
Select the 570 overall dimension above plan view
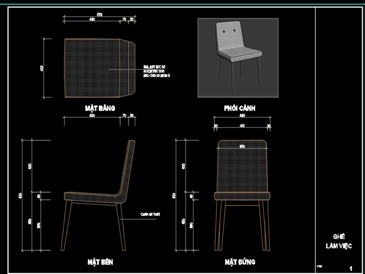pyautogui.click(x=99, y=15)
